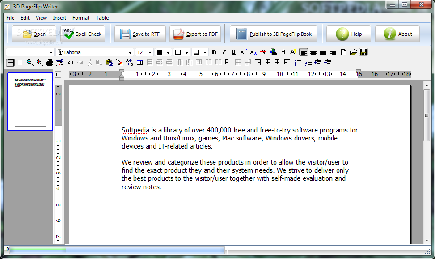This screenshot has width=435, height=259.
Task: Undo the last action
Action: 70,63
